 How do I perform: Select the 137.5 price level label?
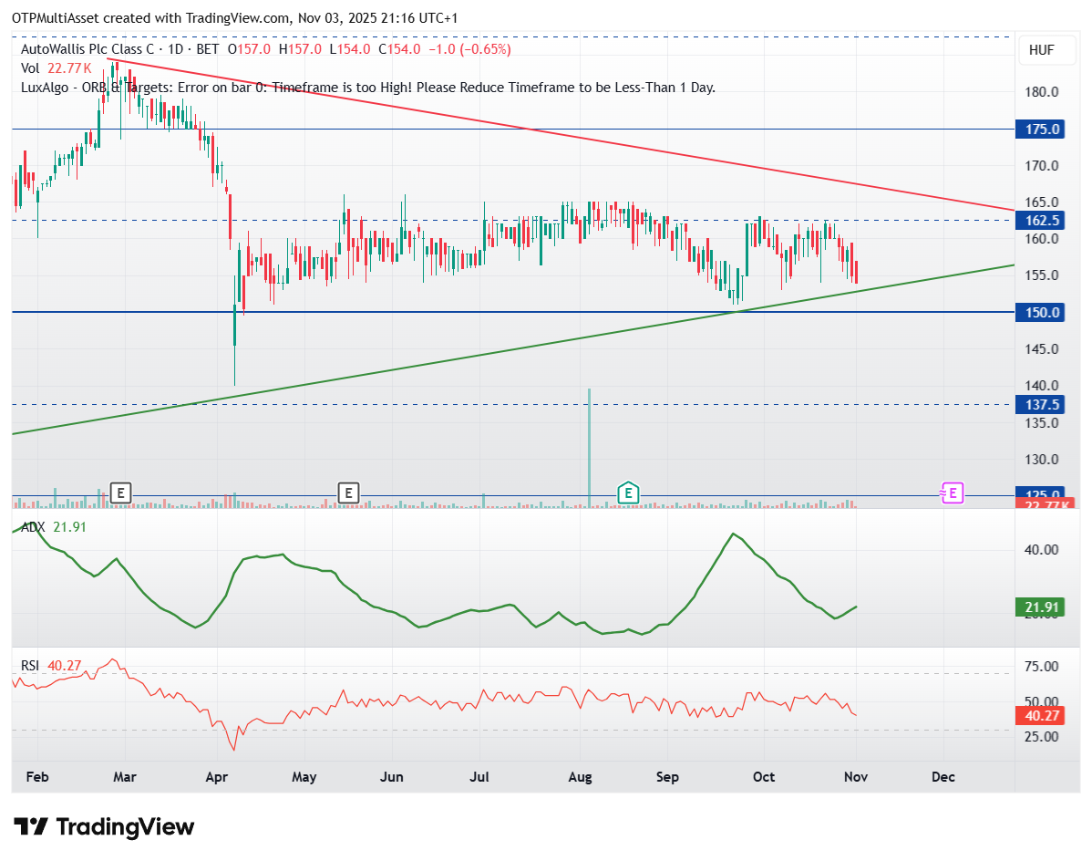click(1043, 404)
